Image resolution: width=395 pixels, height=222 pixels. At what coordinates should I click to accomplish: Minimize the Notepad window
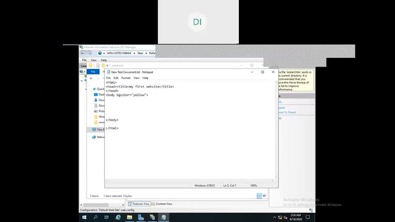tap(252, 72)
